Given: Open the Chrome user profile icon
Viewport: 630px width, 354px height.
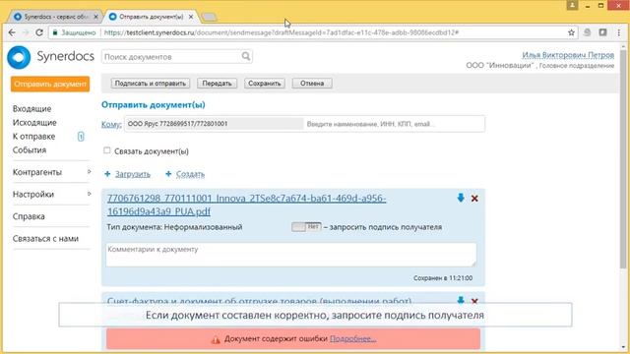Looking at the screenshot, I should point(572,5).
